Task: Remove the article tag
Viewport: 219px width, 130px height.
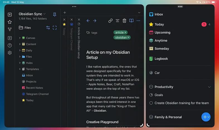Action: point(125,32)
